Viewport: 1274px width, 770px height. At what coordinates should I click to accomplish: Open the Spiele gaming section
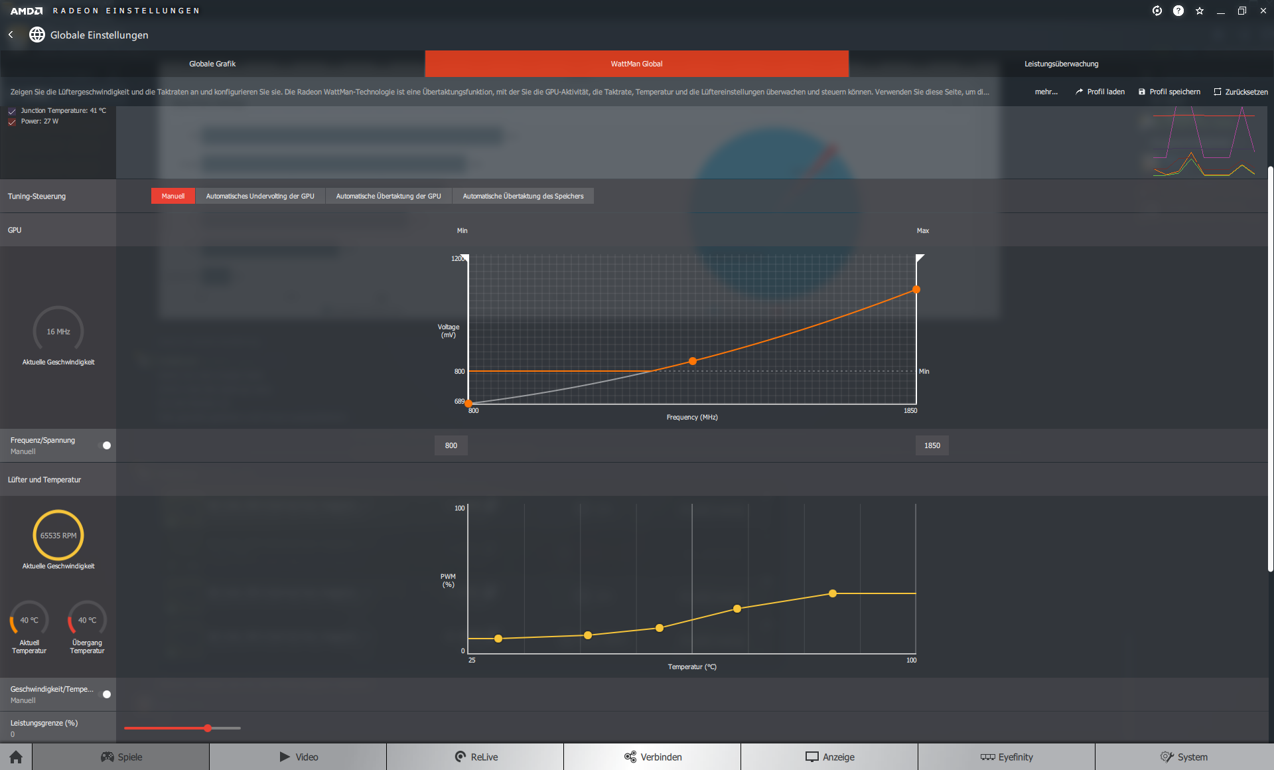point(121,757)
